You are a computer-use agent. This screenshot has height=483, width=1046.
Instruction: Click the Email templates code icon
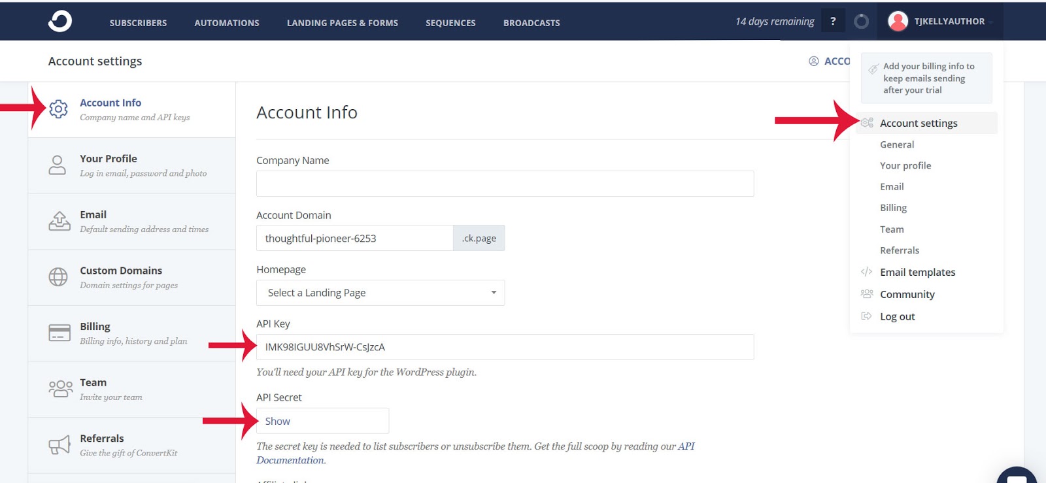pos(867,272)
